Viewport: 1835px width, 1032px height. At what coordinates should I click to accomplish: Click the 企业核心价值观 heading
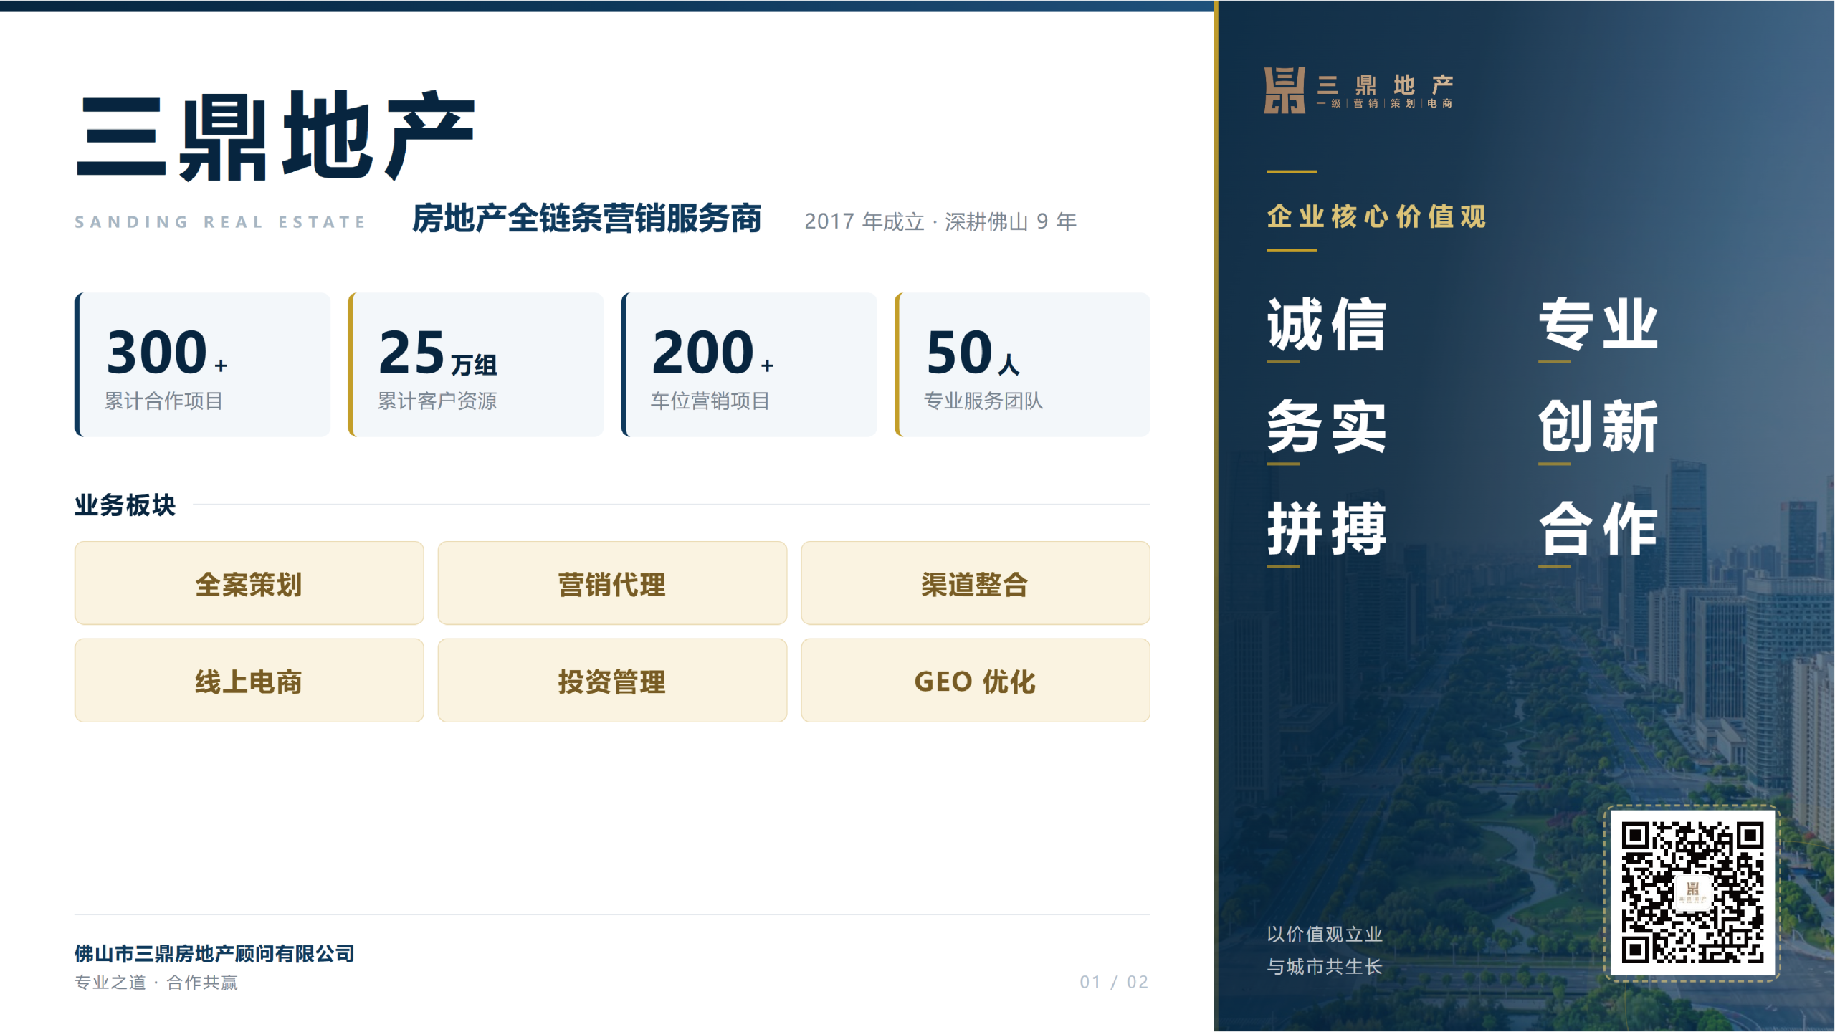[1377, 216]
